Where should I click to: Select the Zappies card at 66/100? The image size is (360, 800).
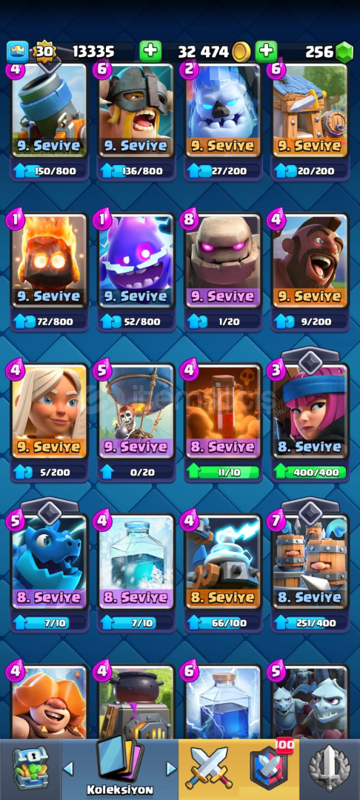[223, 562]
